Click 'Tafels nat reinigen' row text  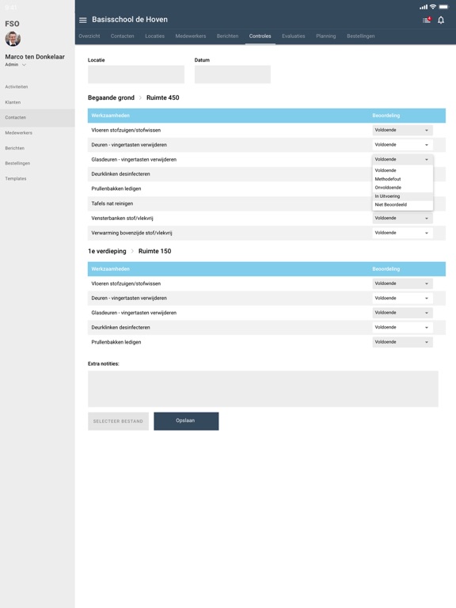pos(112,203)
